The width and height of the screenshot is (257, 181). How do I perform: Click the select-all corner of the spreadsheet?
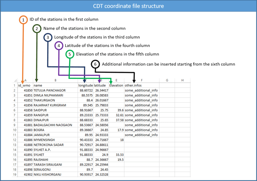[15, 80]
